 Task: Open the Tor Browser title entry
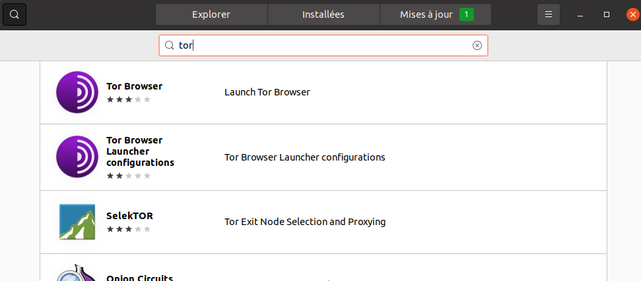tap(134, 86)
